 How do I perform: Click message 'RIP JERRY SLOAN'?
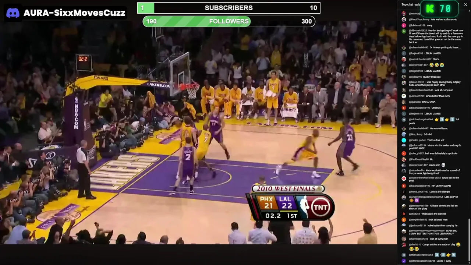pos(441,186)
